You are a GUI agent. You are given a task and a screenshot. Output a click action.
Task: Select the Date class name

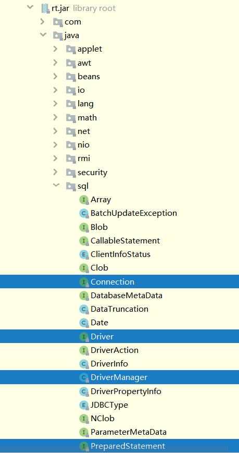pos(99,323)
